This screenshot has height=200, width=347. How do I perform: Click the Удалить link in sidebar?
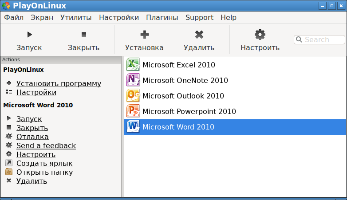[32, 181]
